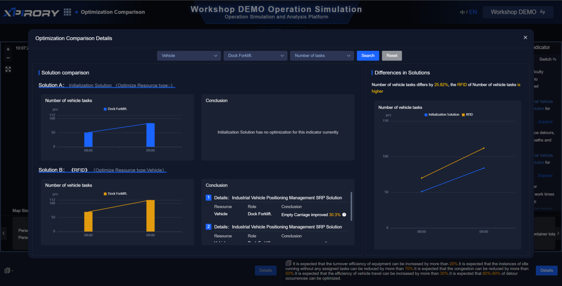Expand the Number of tasks dropdown
562x286 pixels.
[x=322, y=56]
